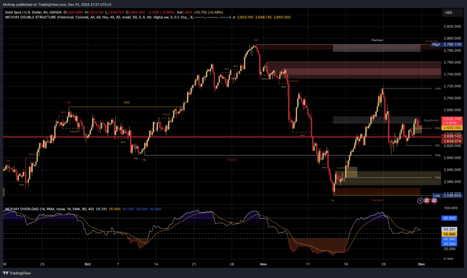Click the lightning bolt instant-trading icon
Viewport: 467px width, 278px height.
[420, 201]
